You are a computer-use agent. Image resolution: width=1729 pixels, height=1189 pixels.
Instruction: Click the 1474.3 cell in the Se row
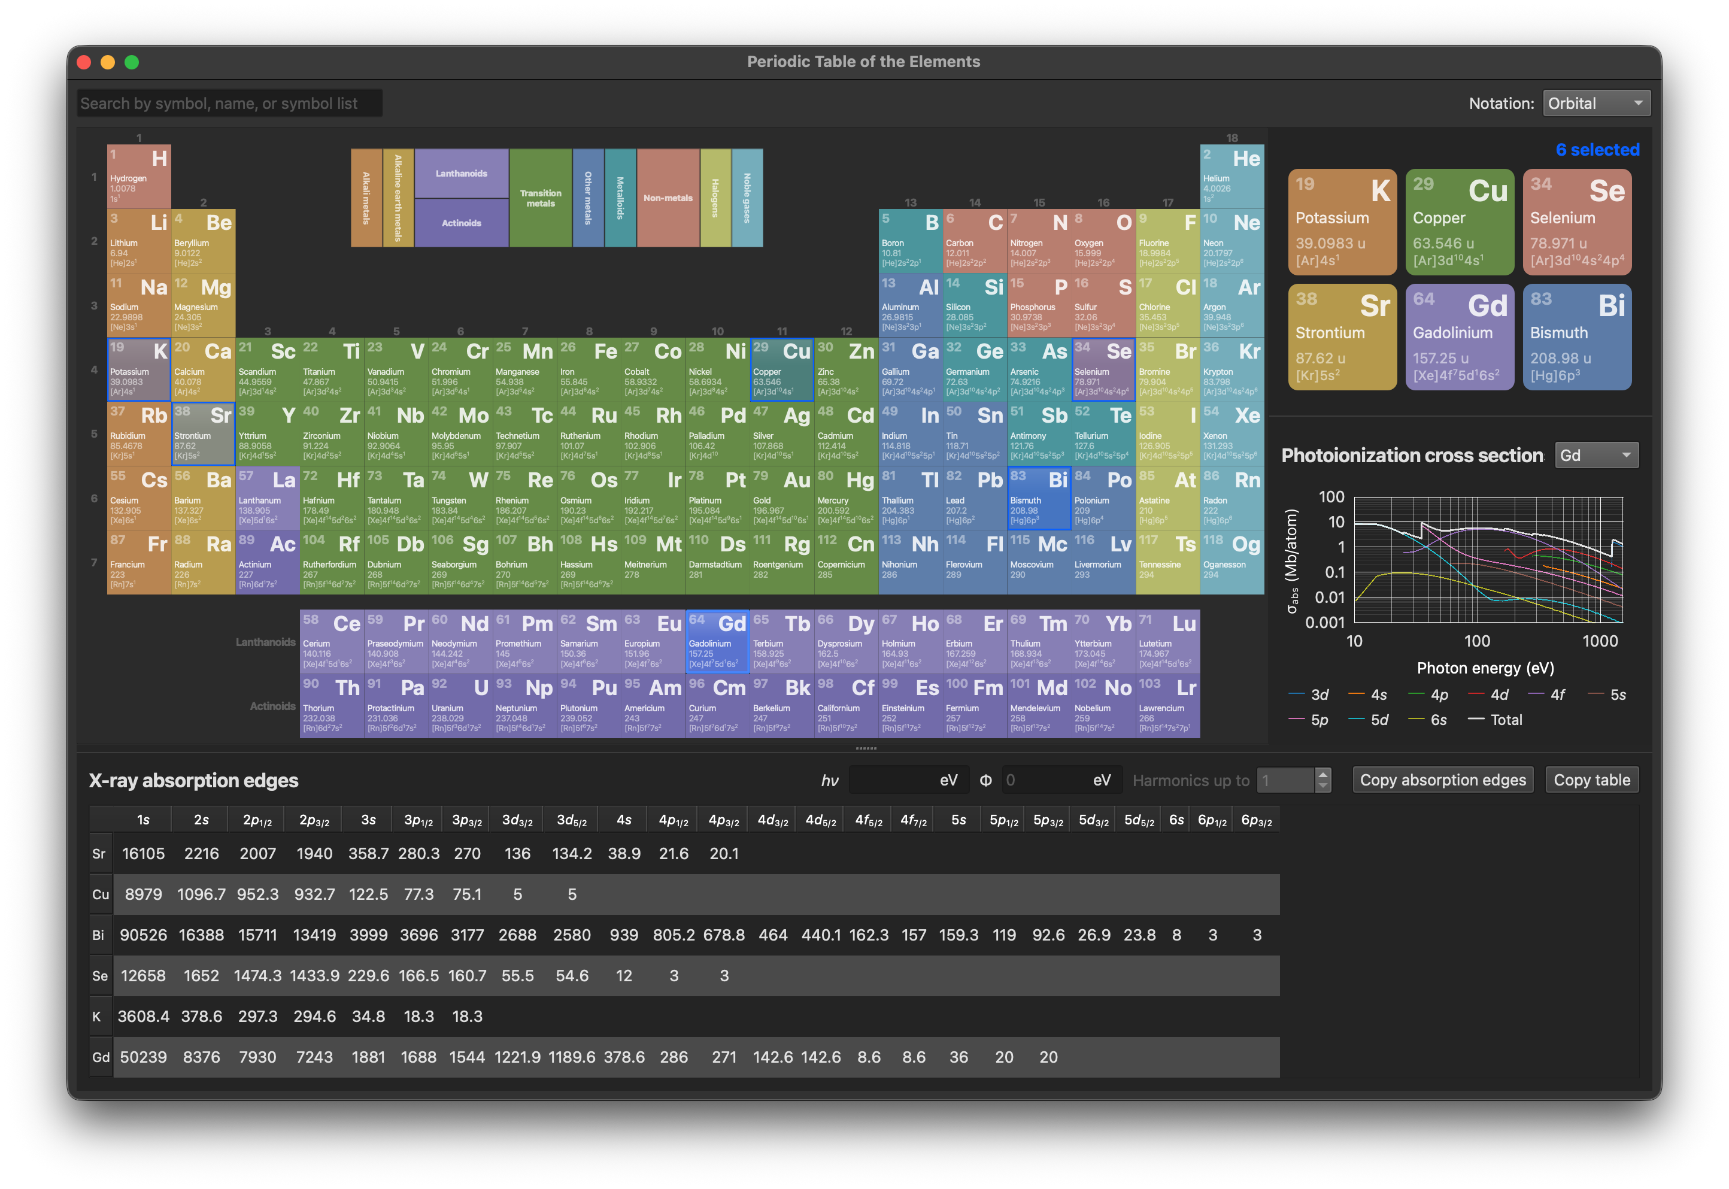tap(258, 976)
